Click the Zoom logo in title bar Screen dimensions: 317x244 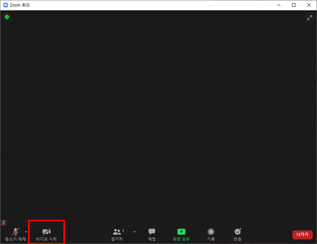pyautogui.click(x=5, y=5)
